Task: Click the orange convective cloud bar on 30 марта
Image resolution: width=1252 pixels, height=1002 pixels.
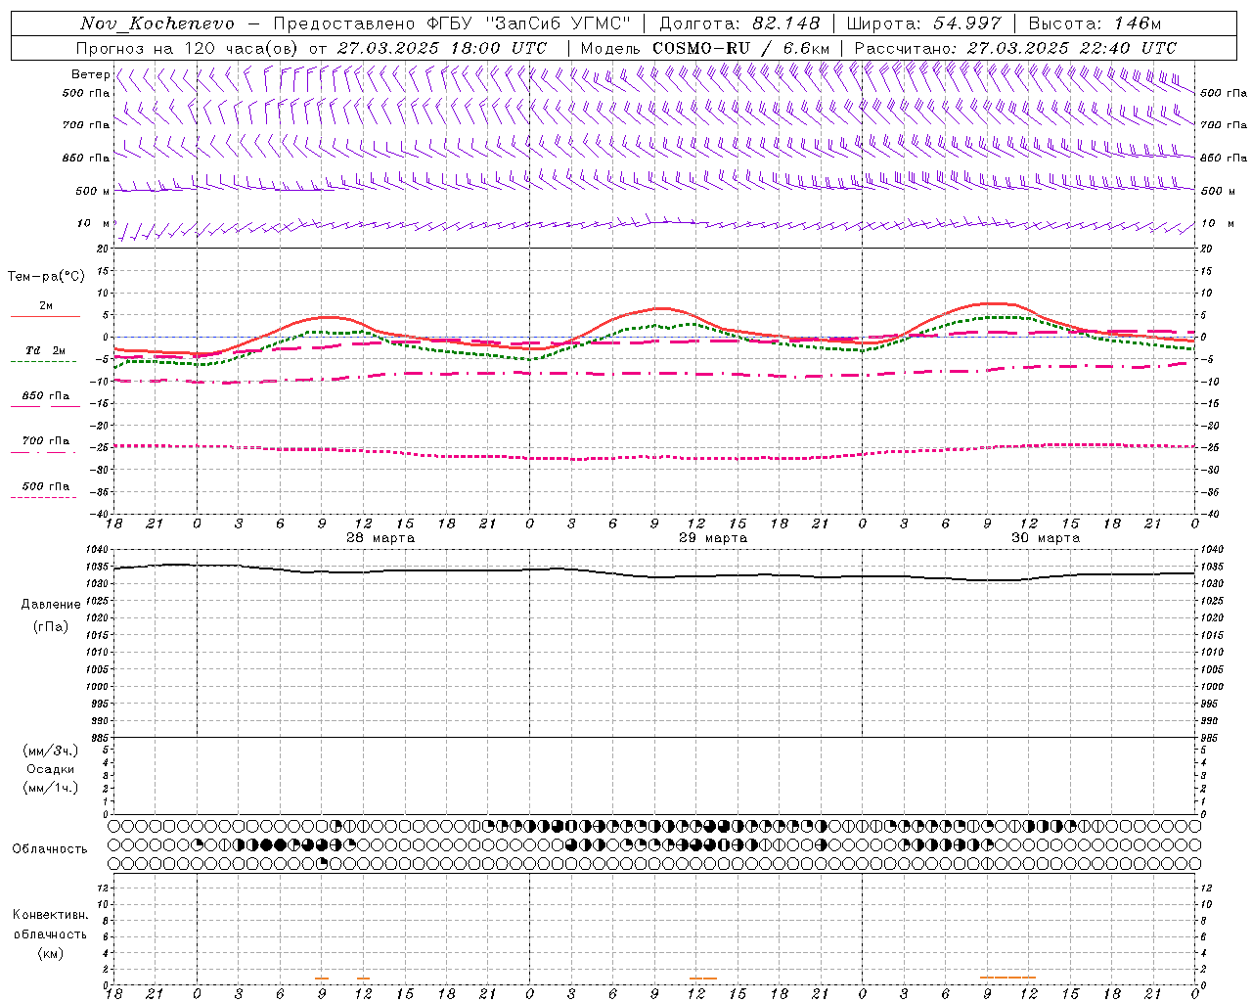Action: (x=1007, y=977)
